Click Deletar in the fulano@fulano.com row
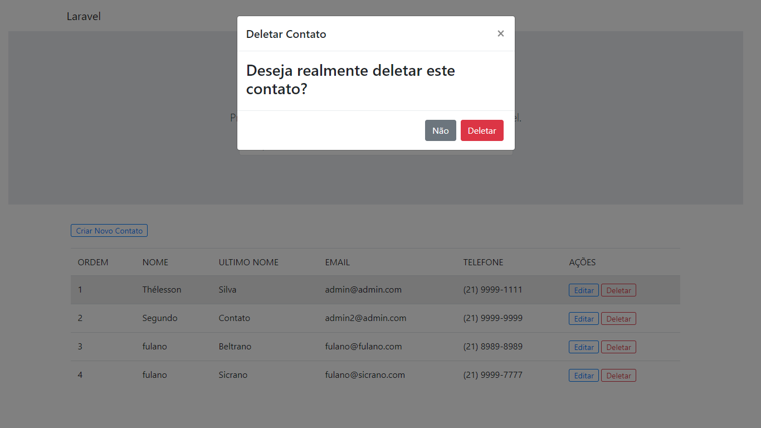 coord(618,347)
